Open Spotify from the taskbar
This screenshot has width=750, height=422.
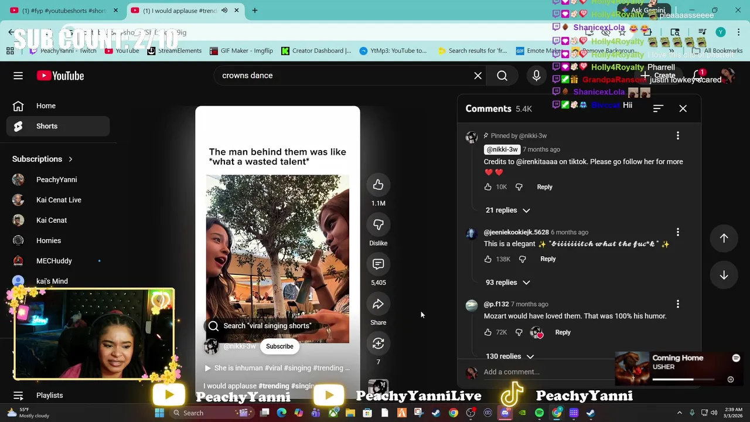pyautogui.click(x=539, y=413)
